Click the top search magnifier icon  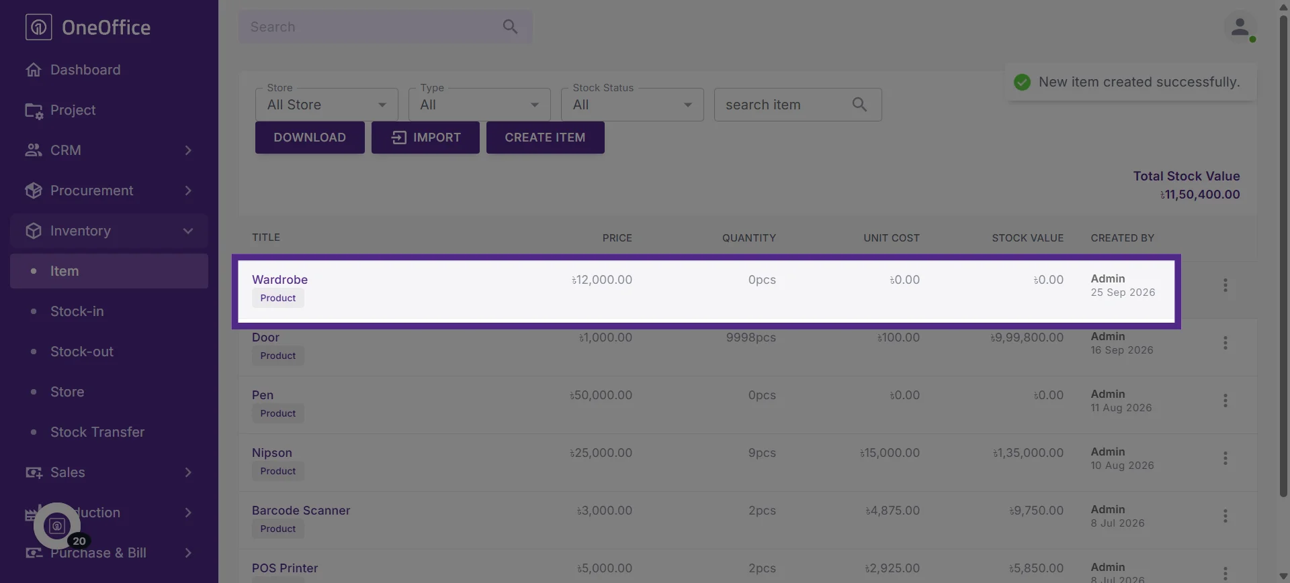click(x=510, y=27)
